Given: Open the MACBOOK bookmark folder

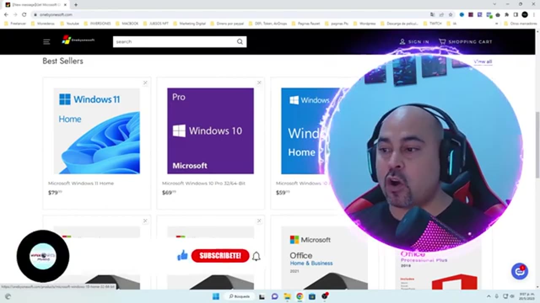Looking at the screenshot, I should coord(127,24).
